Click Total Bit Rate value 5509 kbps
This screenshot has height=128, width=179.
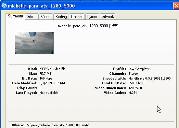[136, 83]
